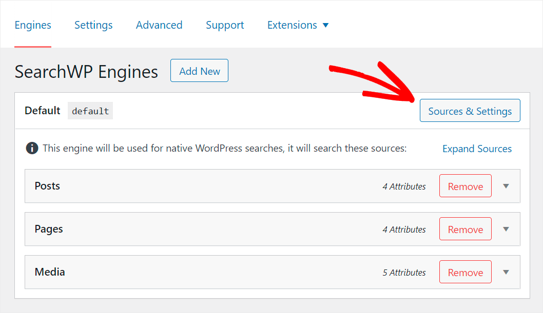Click the expander arrow on the Posts row

click(506, 186)
